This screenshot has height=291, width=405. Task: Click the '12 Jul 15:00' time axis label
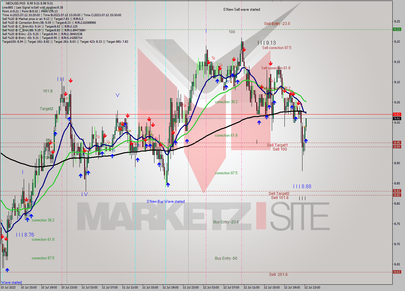coord(271,288)
